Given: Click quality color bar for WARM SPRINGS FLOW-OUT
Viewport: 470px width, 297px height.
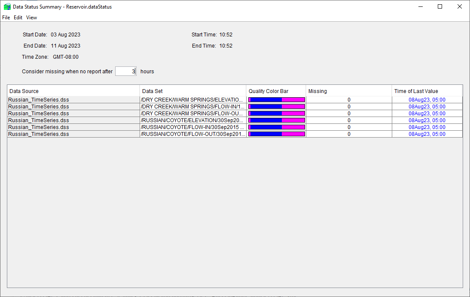Looking at the screenshot, I should pyautogui.click(x=275, y=113).
